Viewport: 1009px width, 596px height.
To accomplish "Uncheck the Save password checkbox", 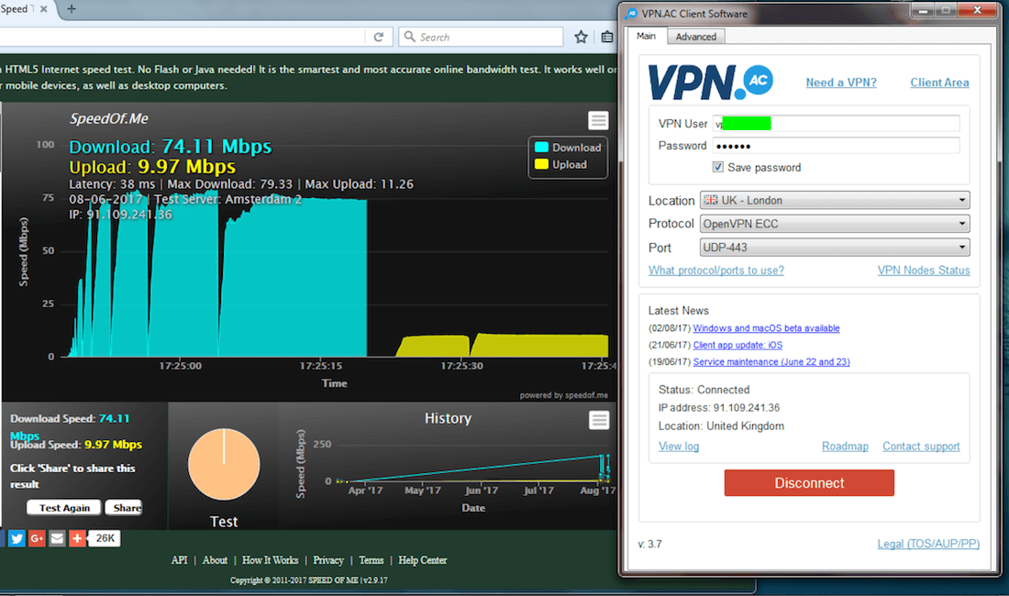I will pyautogui.click(x=717, y=167).
